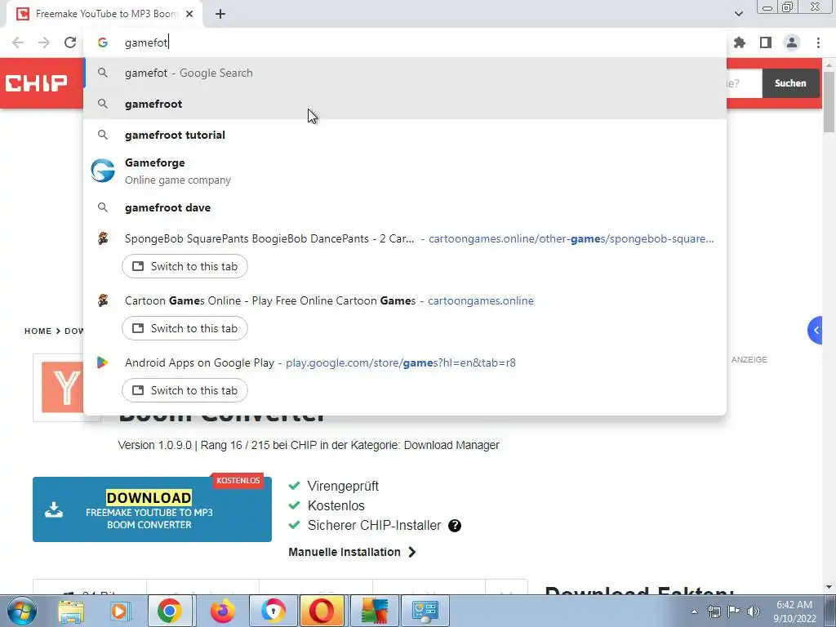Click the Suchen search button
This screenshot has height=627, width=836.
point(790,83)
